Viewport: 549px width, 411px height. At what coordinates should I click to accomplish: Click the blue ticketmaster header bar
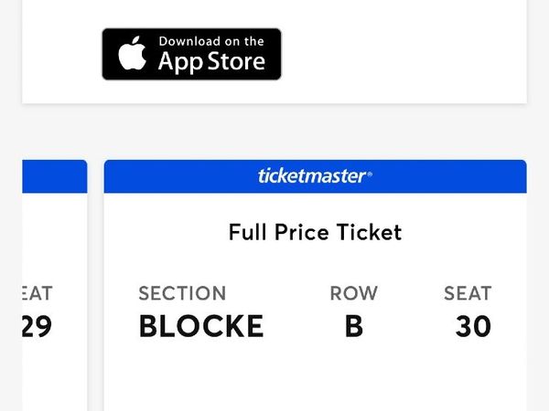(x=439, y=176)
